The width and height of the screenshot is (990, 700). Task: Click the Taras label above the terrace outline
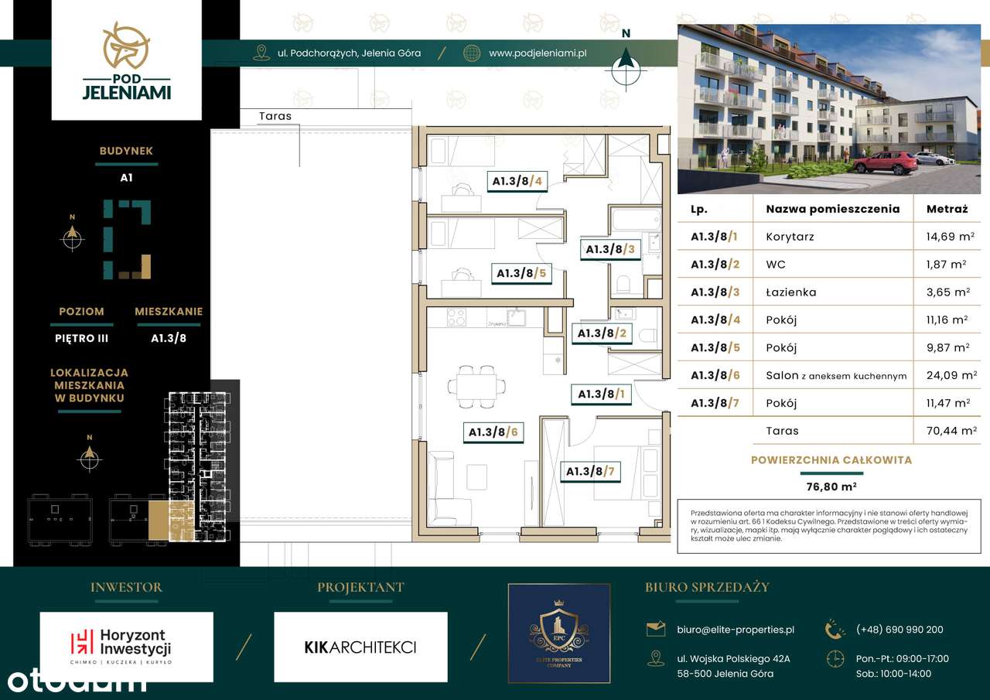point(275,116)
